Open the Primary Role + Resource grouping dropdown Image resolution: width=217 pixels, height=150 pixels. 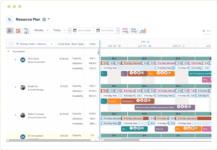[35, 44]
